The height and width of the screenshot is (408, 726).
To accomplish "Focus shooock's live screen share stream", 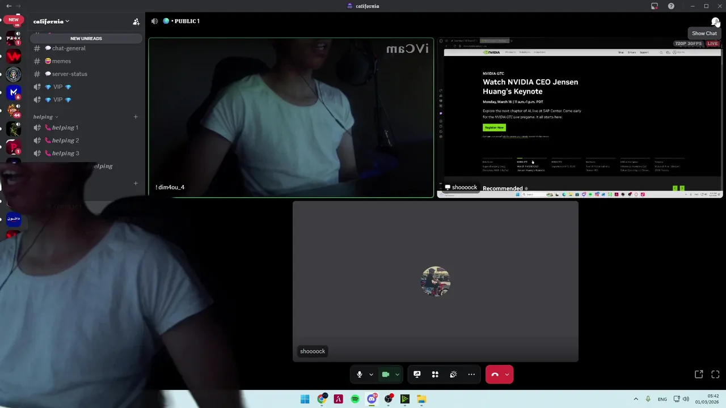I will 580,118.
